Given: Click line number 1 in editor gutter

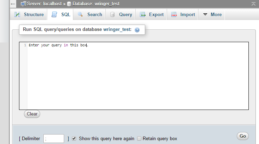Looking at the screenshot, I should coord(25,45).
